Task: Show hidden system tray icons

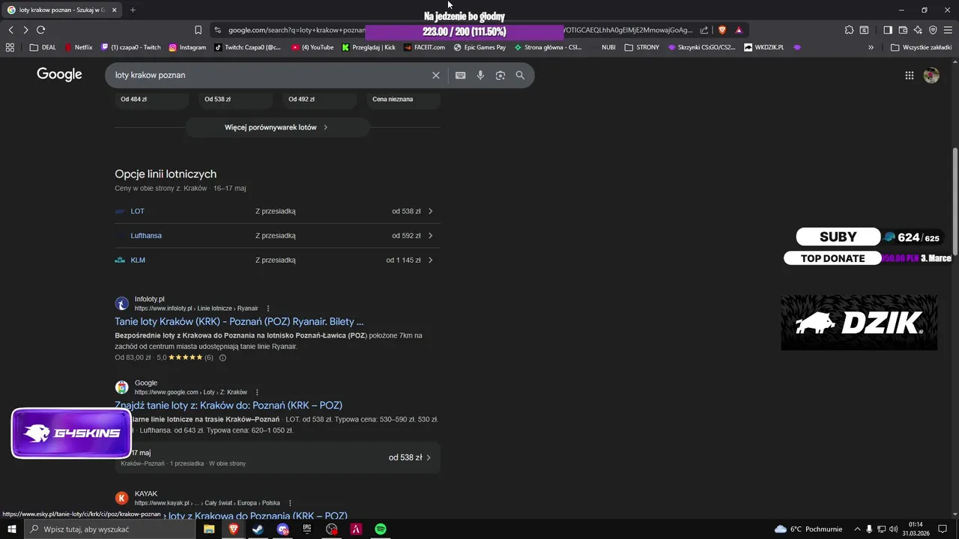Action: [858, 529]
